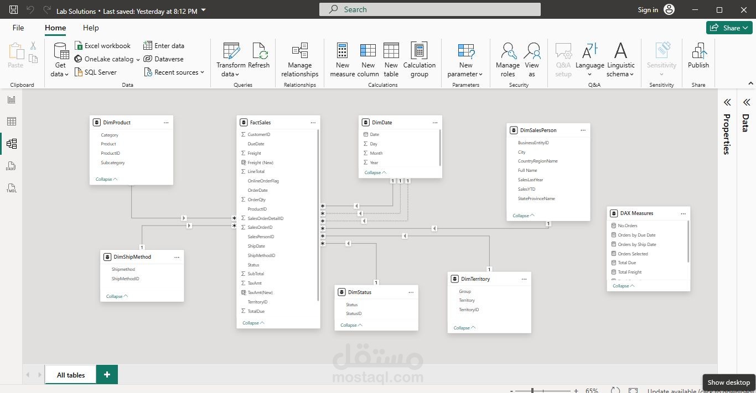Image resolution: width=756 pixels, height=393 pixels.
Task: Reset zoom with circular arrow icon
Action: pyautogui.click(x=615, y=390)
